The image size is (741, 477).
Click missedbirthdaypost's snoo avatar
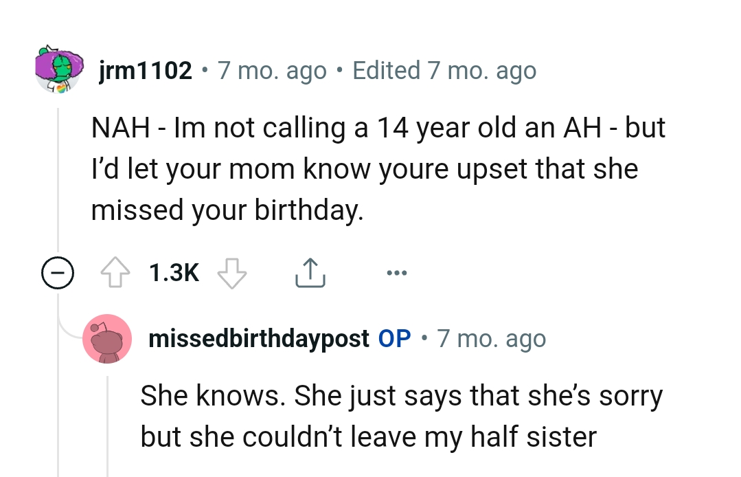(x=107, y=338)
